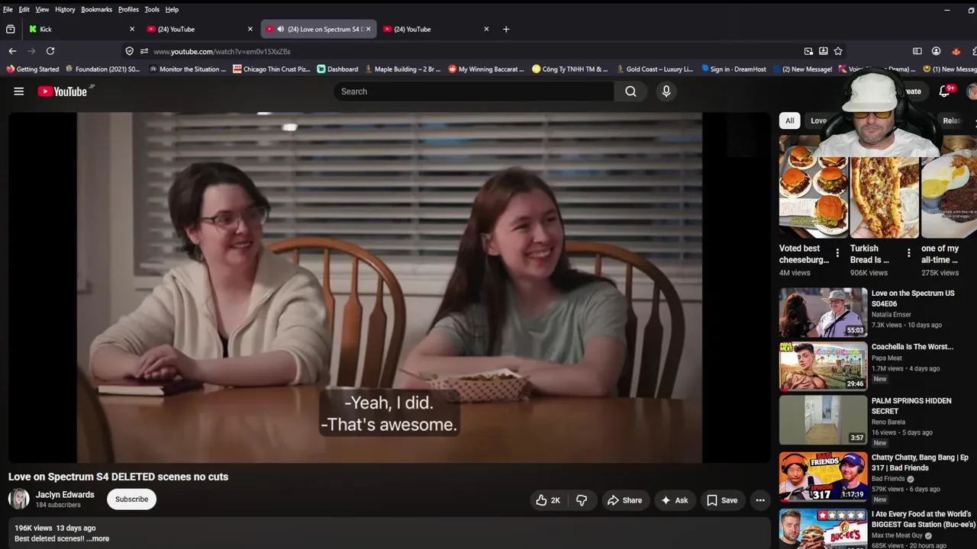Open the YouTube guide hamburger menu
Viewport: 977px width, 549px height.
19,91
